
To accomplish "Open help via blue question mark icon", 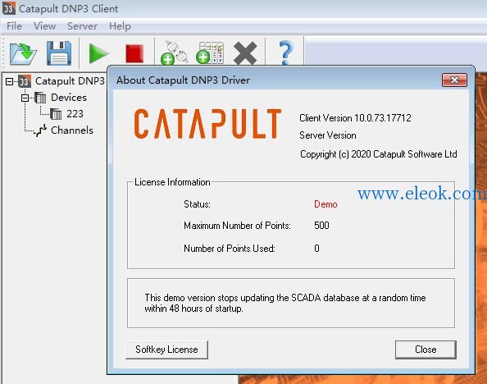I will point(286,53).
